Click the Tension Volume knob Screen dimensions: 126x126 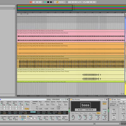pyautogui.click(x=64, y=118)
